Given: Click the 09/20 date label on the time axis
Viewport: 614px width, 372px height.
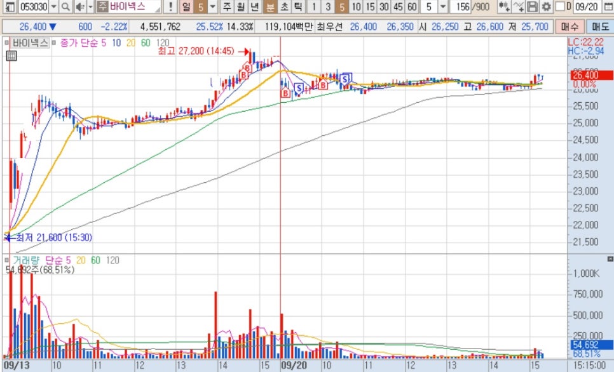Looking at the screenshot, I should coord(294,366).
